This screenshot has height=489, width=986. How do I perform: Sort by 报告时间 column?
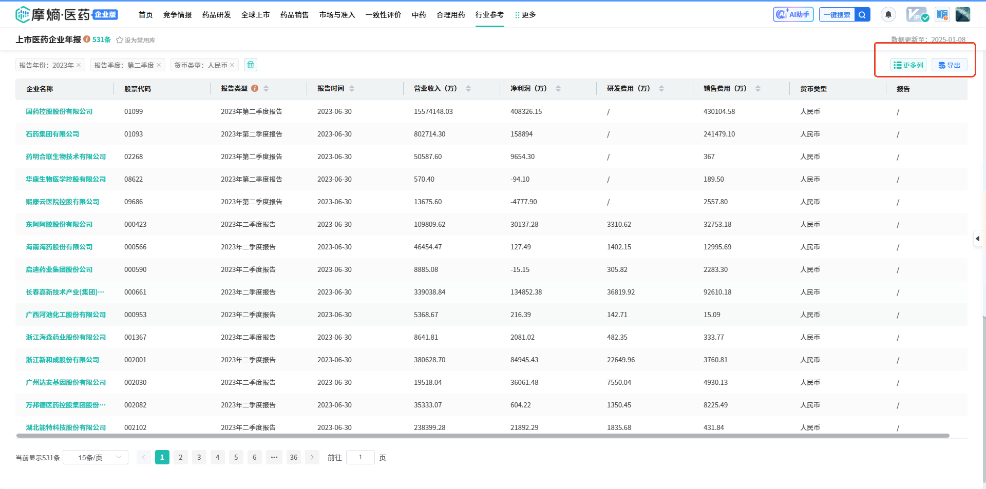tap(352, 88)
